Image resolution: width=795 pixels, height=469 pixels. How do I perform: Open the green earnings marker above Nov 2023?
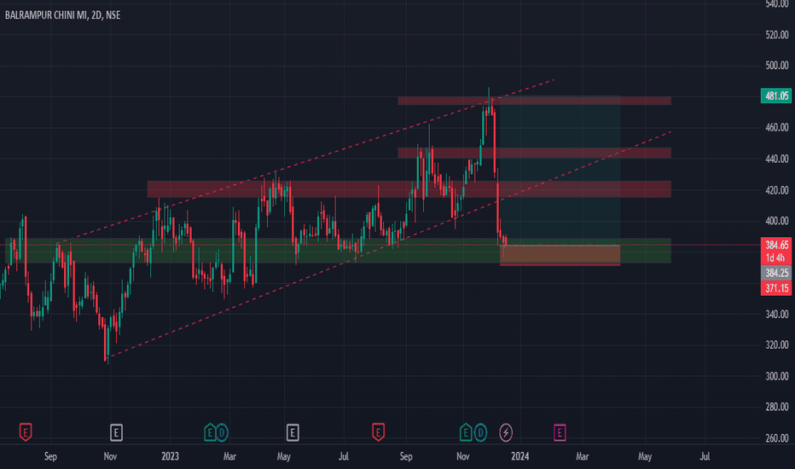(x=466, y=432)
